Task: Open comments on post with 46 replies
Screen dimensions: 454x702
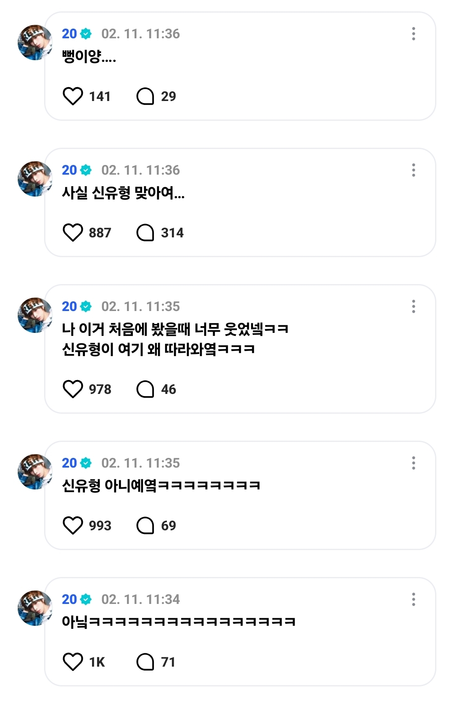Action: click(145, 389)
